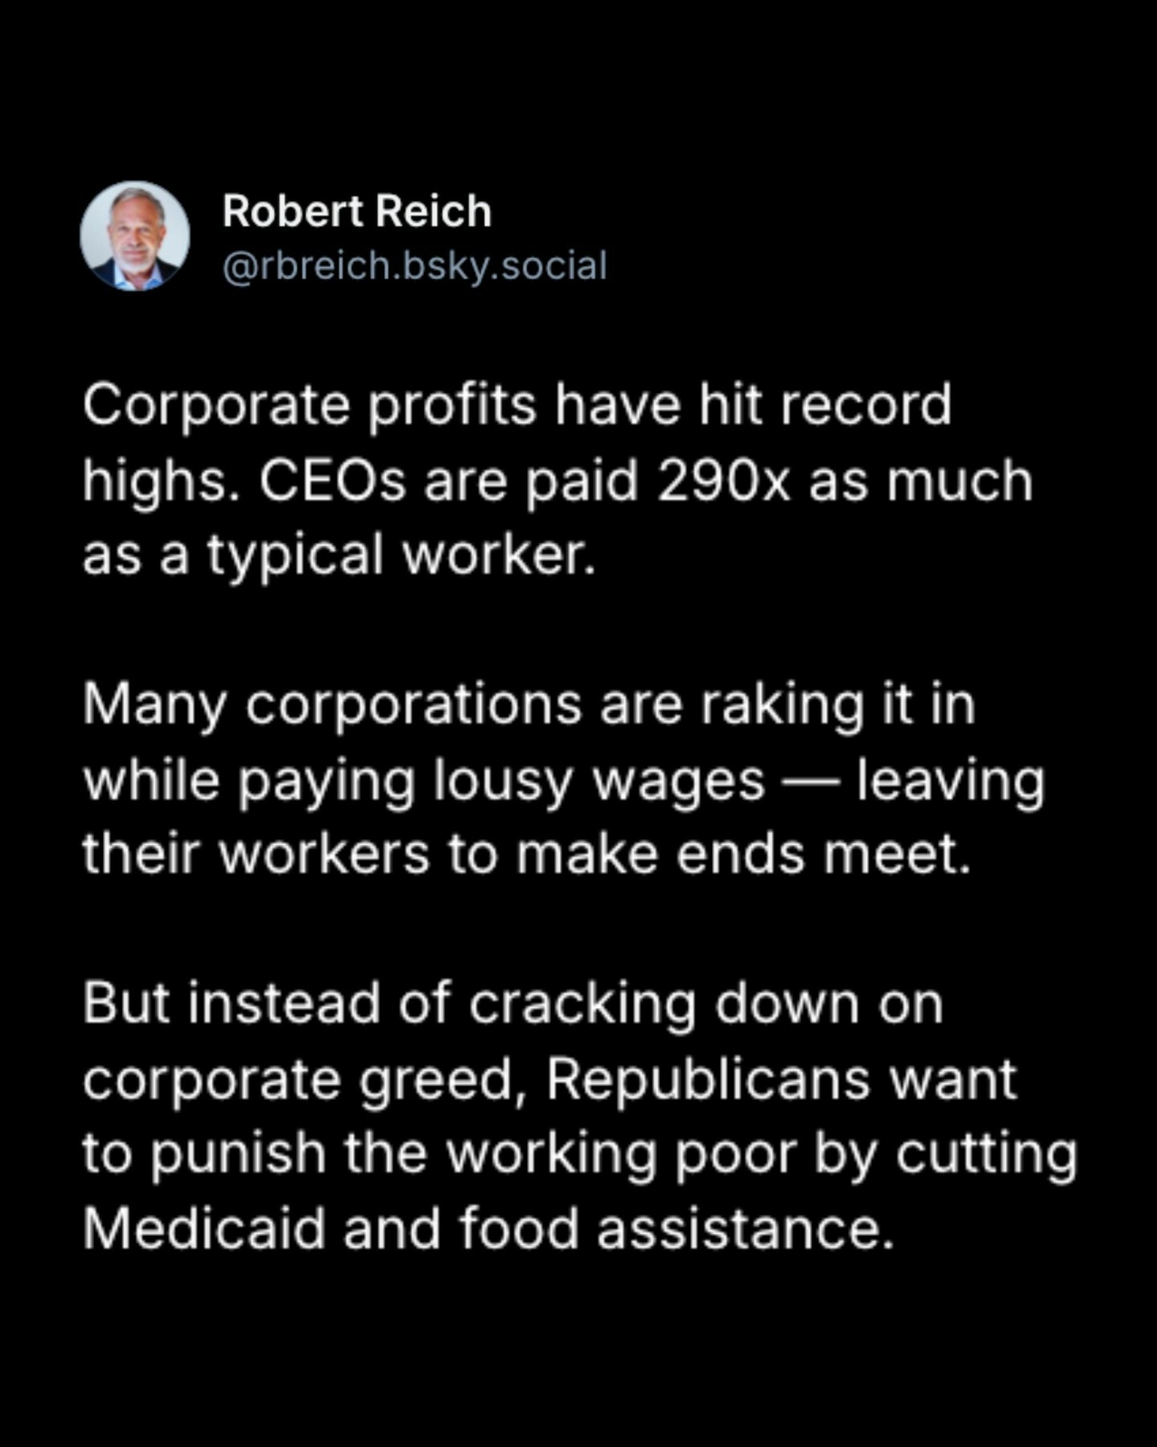Click Robert Reich's profile avatar photo
Viewport: 1157px width, 1447px height.
click(135, 236)
